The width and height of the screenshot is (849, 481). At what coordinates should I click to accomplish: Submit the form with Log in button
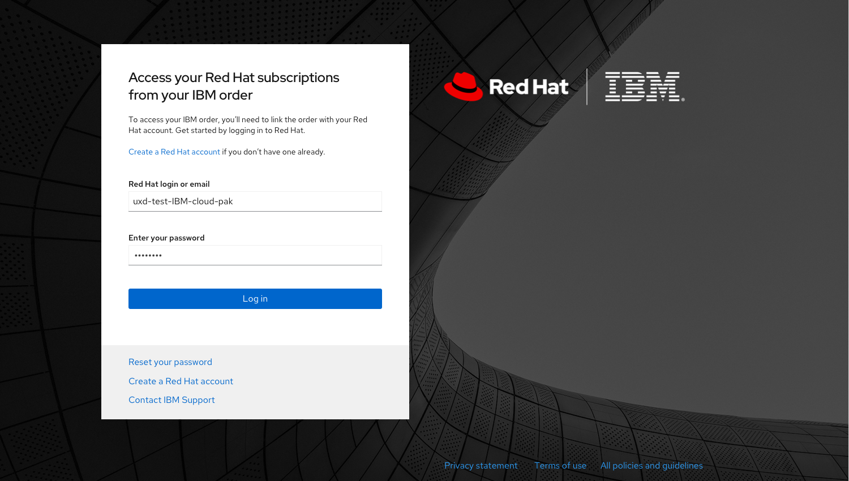click(x=255, y=299)
